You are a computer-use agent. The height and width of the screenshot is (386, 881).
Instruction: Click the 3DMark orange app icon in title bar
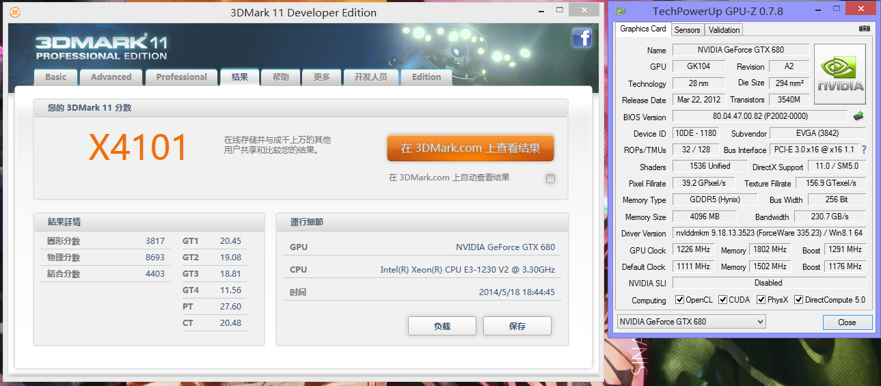coord(15,12)
